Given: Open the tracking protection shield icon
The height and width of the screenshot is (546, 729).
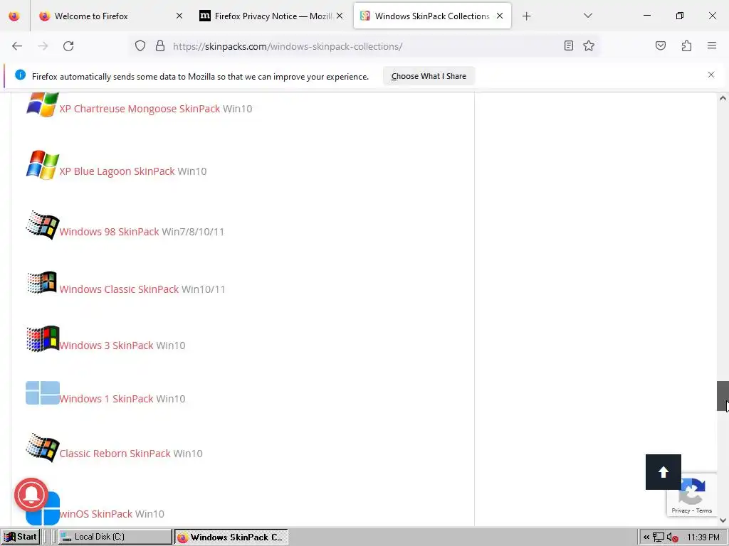Looking at the screenshot, I should pos(140,46).
